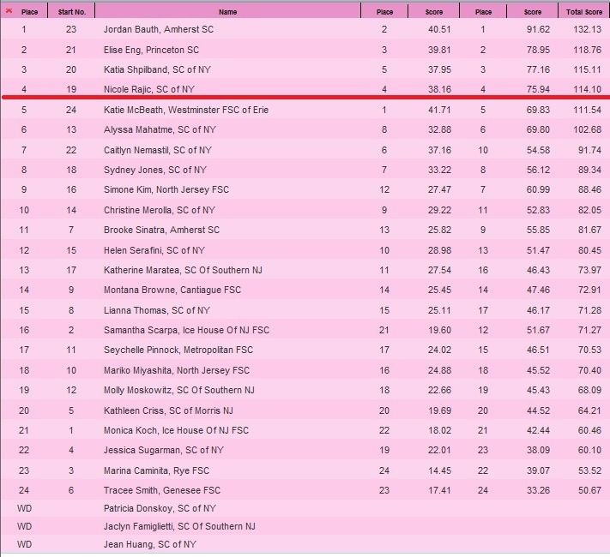Image resolution: width=610 pixels, height=557 pixels.
Task: Select Christine Merolla, SC of NY
Action: (x=159, y=210)
